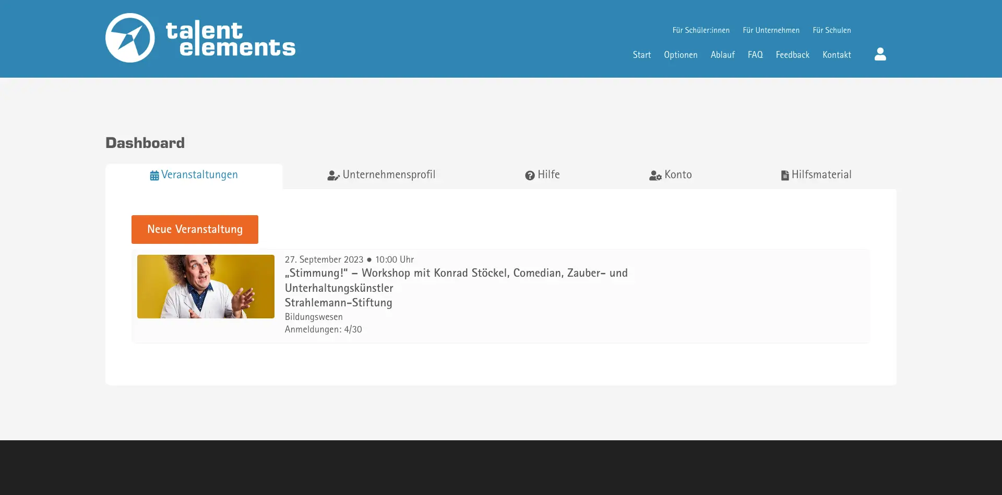This screenshot has height=495, width=1002.
Task: Switch to the Unternehmensprofil tab
Action: pos(388,175)
